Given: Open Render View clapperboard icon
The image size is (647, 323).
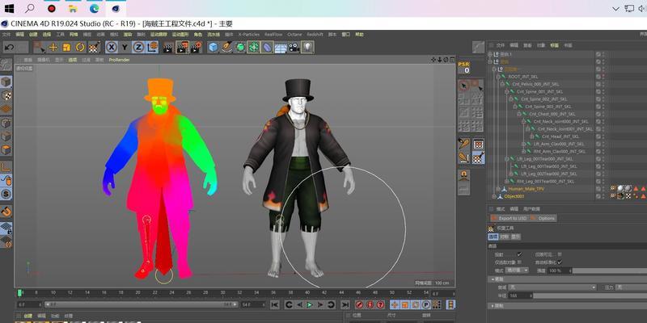Looking at the screenshot, I should [x=167, y=48].
